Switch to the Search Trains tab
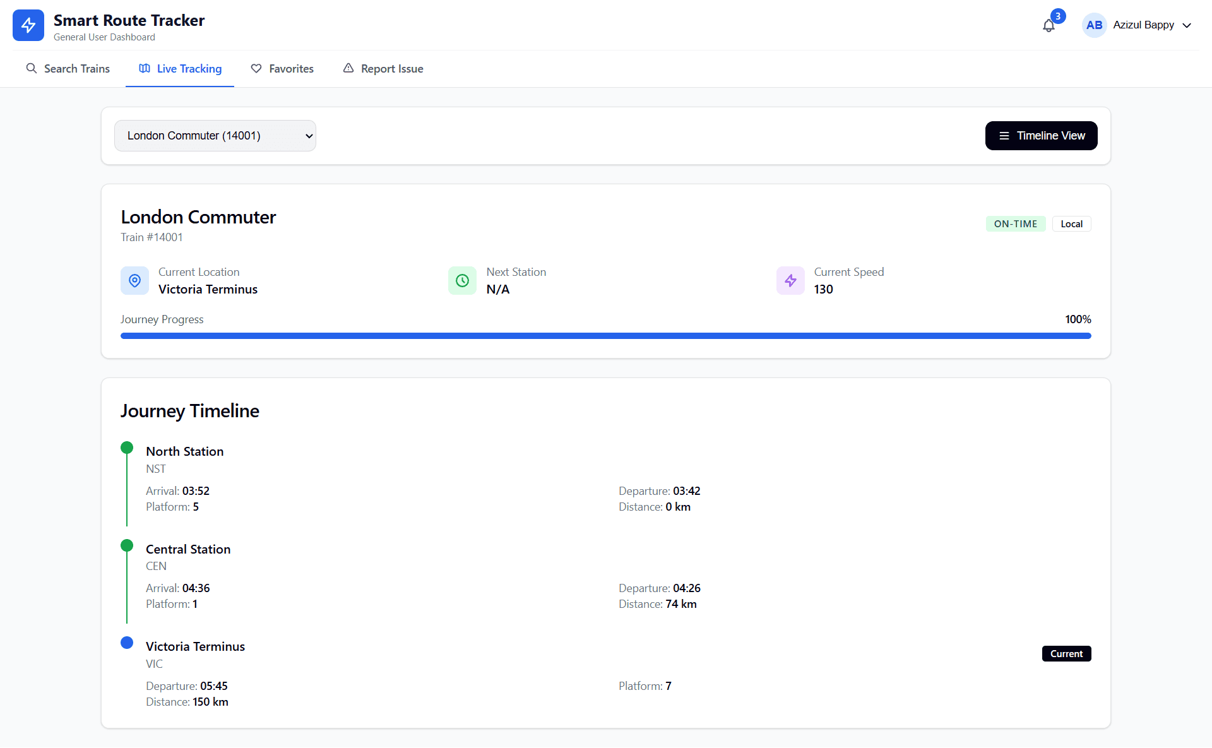This screenshot has width=1212, height=748. [x=68, y=68]
